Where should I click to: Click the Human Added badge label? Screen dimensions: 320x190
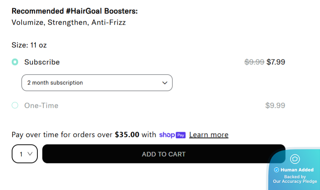[x=297, y=170]
